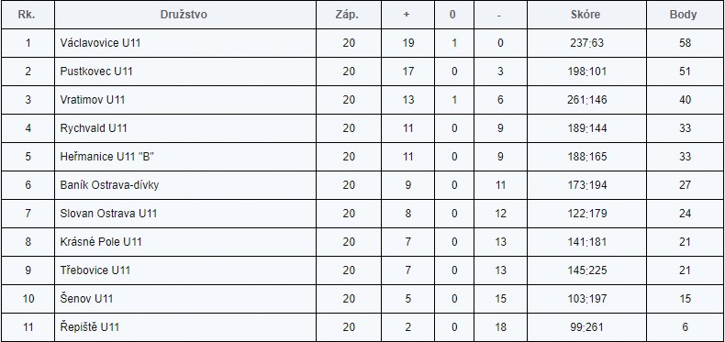
Task: Open Řepiště U11 team entry
Action: 90,326
